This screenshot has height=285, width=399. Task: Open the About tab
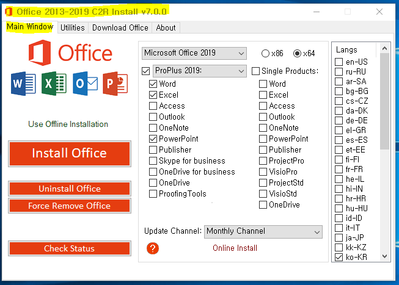click(x=166, y=27)
